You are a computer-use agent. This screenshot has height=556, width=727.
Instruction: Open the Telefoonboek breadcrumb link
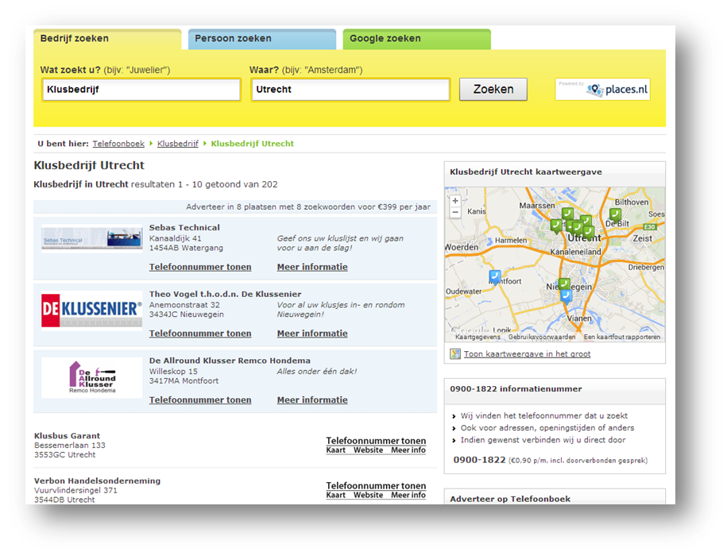[x=118, y=144]
